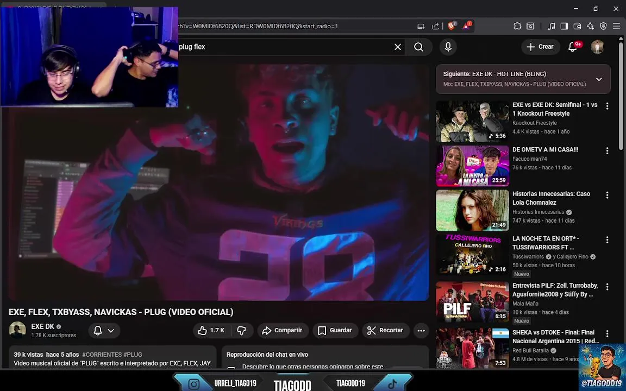
Task: Open the browser extensions puzzle icon
Action: tap(517, 26)
